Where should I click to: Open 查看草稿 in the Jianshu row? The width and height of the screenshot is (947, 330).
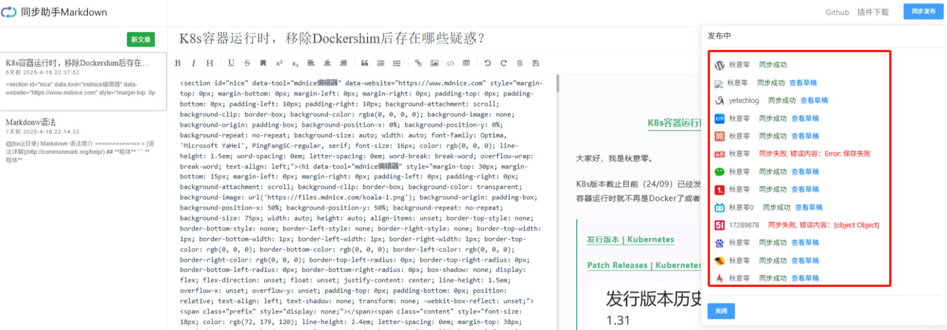tap(805, 136)
